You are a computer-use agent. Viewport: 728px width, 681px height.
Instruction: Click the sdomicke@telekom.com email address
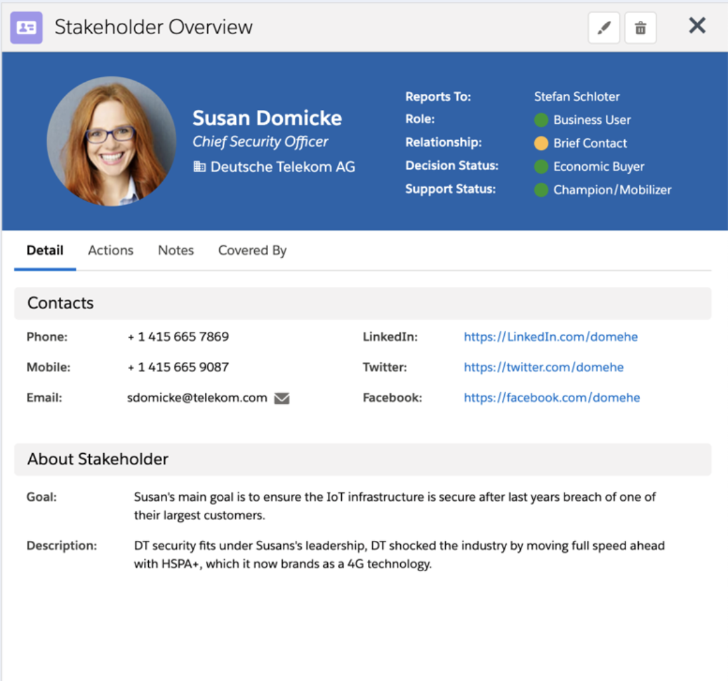[x=197, y=398]
